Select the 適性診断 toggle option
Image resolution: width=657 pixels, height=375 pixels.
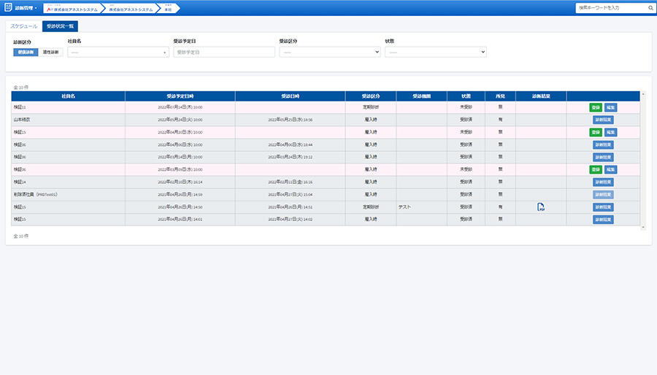point(50,53)
